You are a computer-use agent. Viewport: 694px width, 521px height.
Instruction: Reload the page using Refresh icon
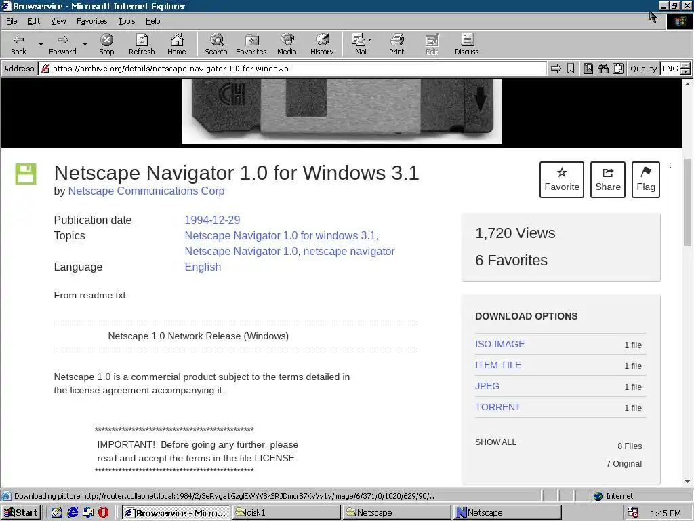142,44
